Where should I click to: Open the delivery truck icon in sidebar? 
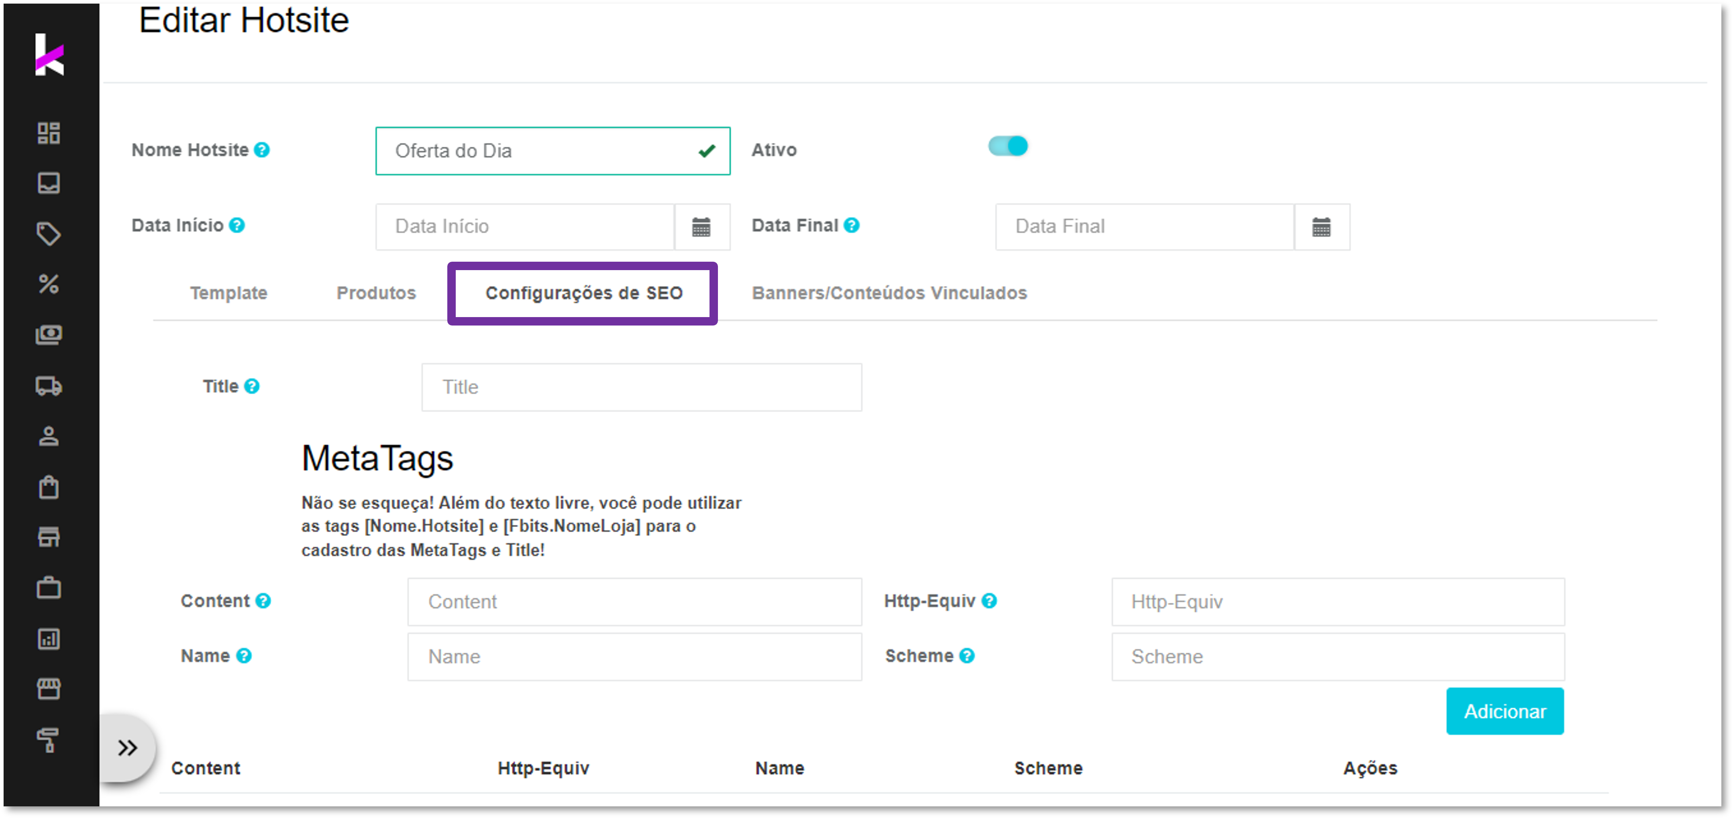49,386
